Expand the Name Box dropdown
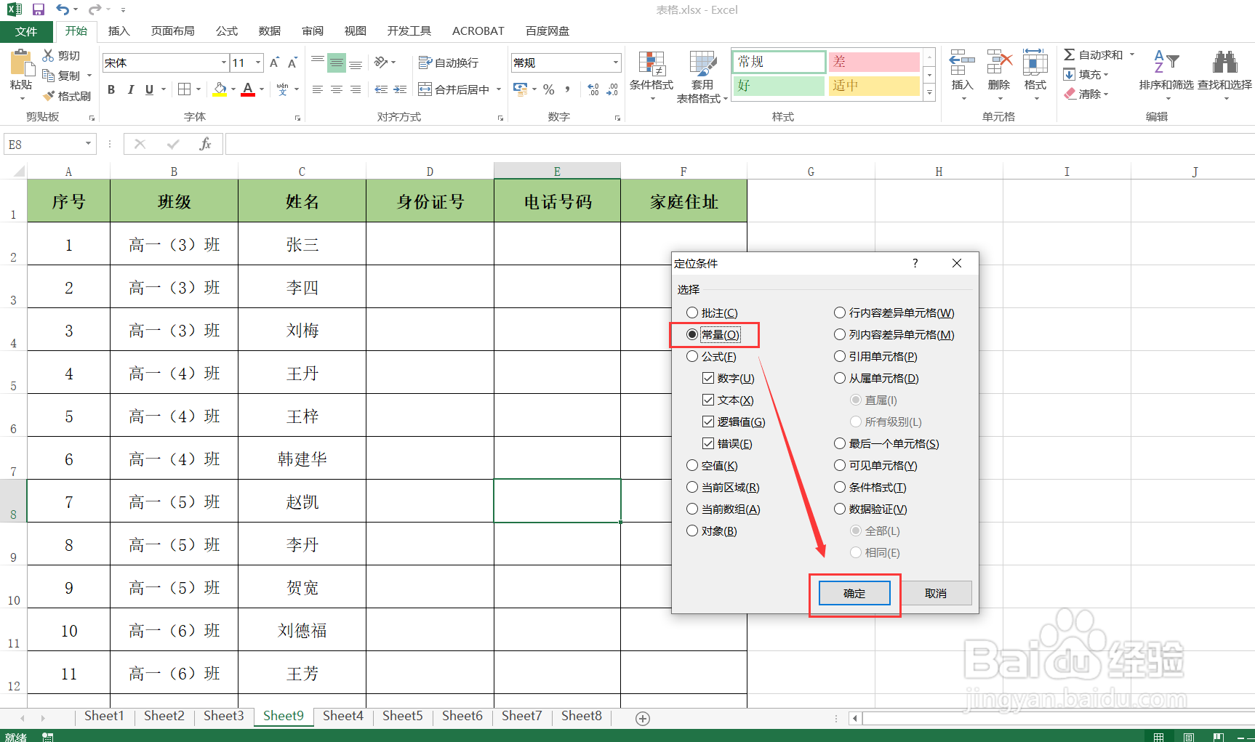The height and width of the screenshot is (742, 1255). pos(88,144)
